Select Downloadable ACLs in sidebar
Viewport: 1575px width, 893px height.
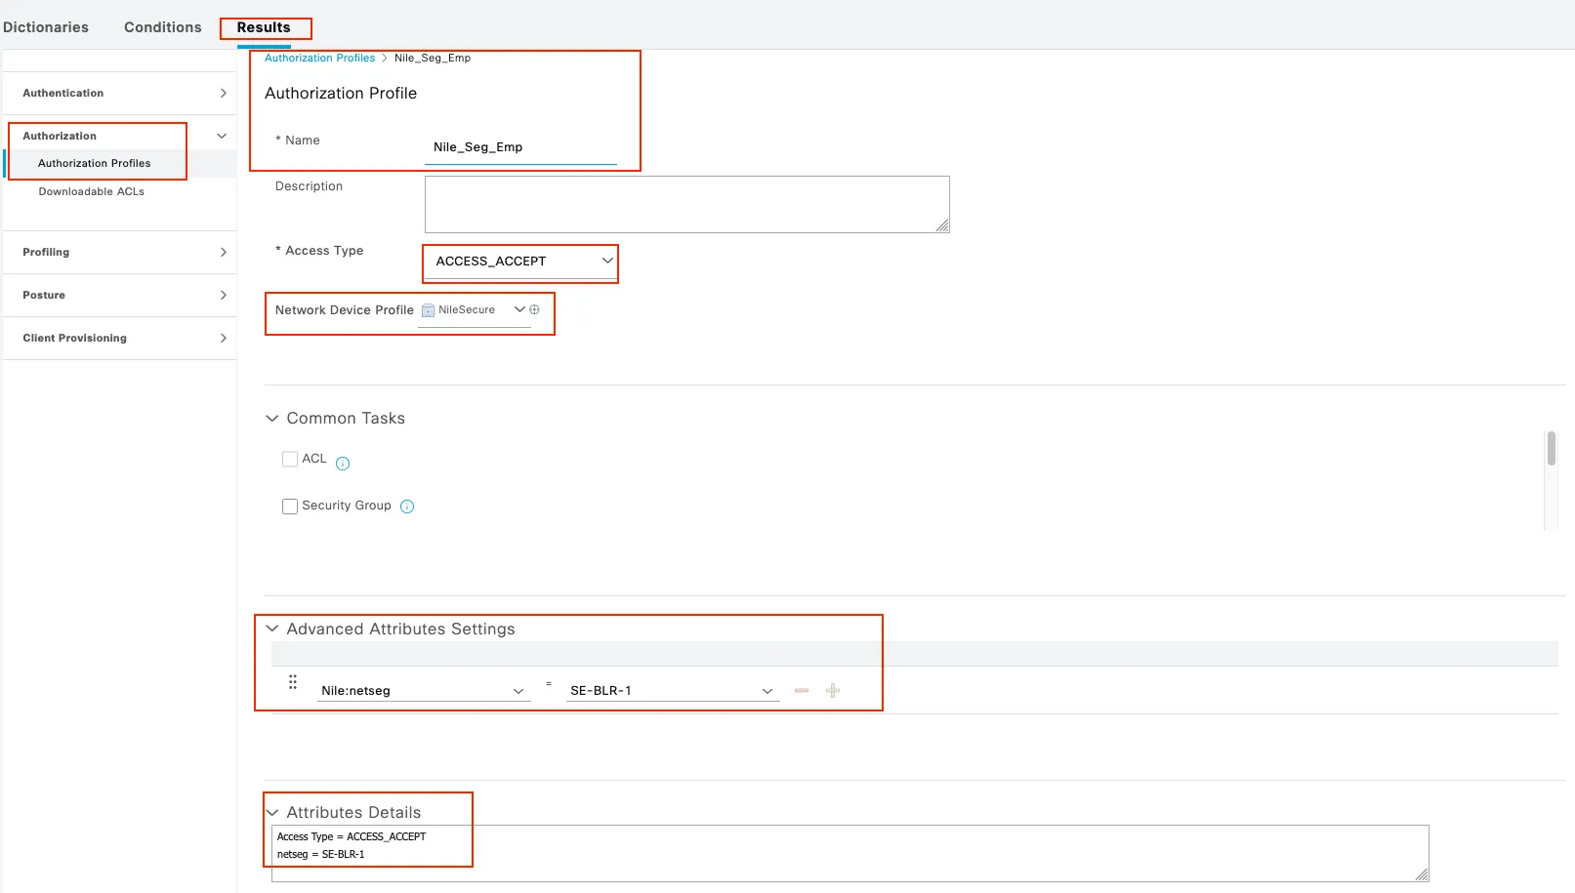(x=92, y=192)
